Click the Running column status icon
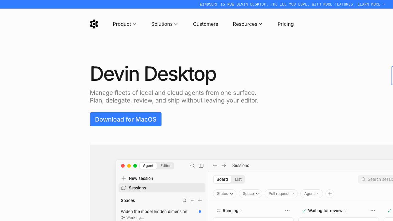The height and width of the screenshot is (221, 393). tap(219, 211)
